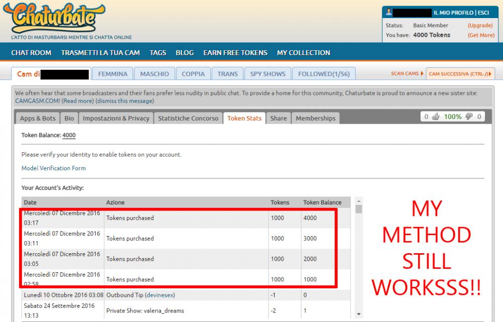This screenshot has width=503, height=322.
Task: Open the Apps & Bots tab
Action: [38, 118]
